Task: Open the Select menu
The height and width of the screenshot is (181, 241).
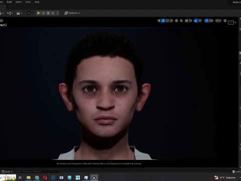Action: coord(19,2)
